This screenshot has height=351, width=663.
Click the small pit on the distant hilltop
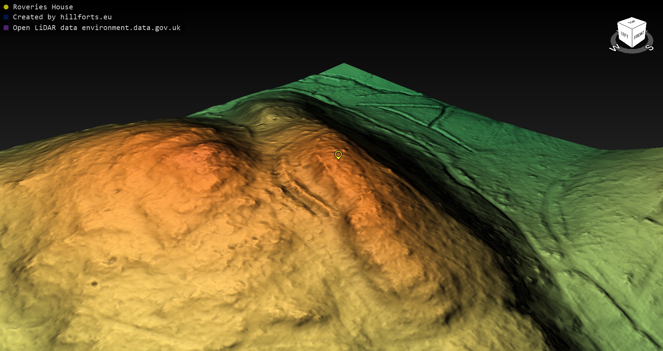click(275, 118)
